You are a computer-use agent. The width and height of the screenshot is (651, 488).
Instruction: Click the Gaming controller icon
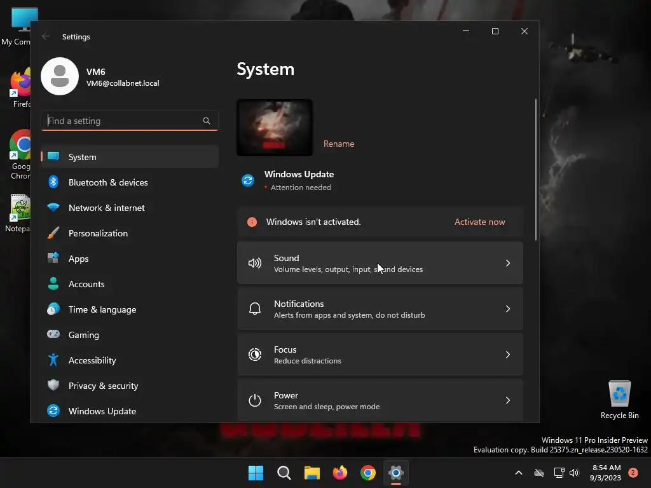click(53, 334)
